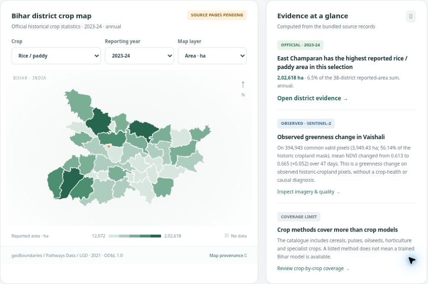Click the Bihar district crop map heading

pyautogui.click(x=51, y=16)
